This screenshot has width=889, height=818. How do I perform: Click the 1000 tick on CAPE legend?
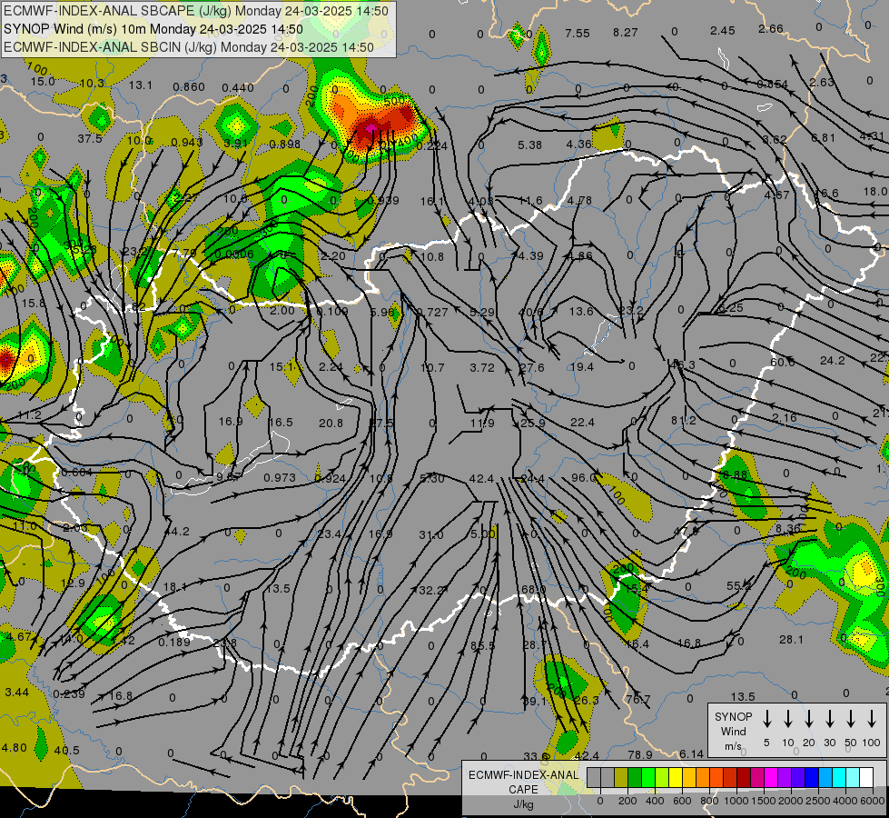736,801
